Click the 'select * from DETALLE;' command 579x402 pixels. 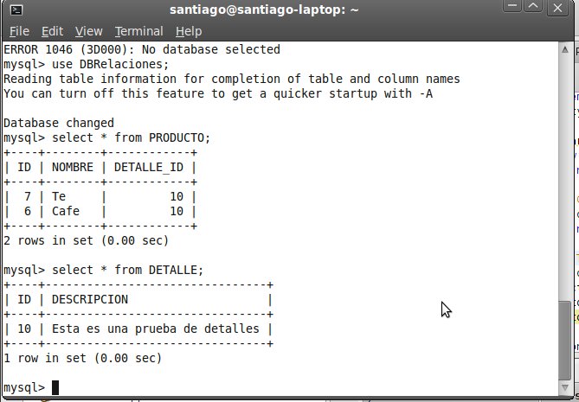[x=128, y=270]
